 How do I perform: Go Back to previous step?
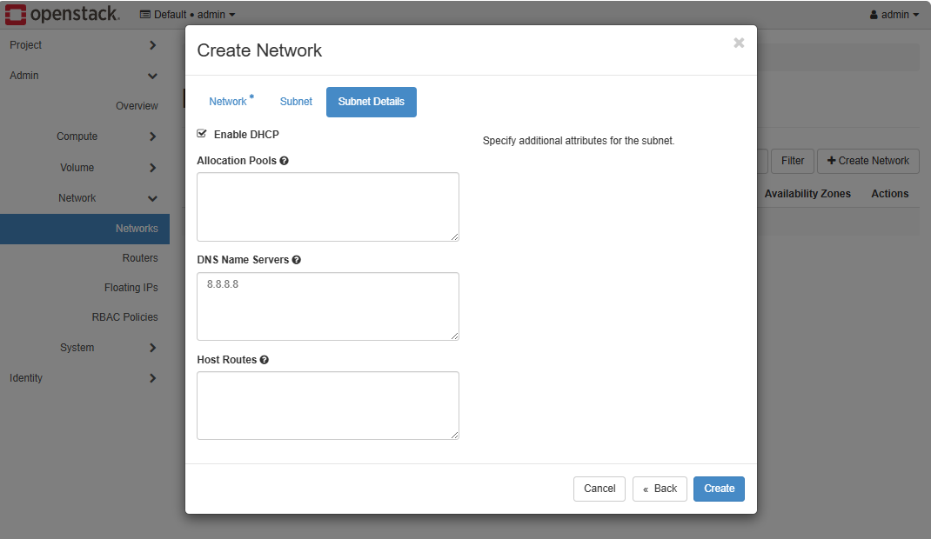coord(660,489)
